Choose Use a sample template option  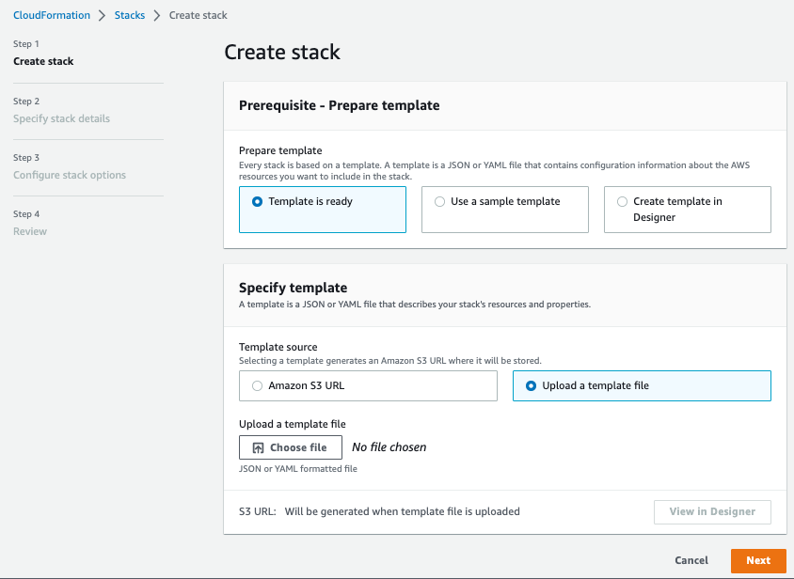439,201
